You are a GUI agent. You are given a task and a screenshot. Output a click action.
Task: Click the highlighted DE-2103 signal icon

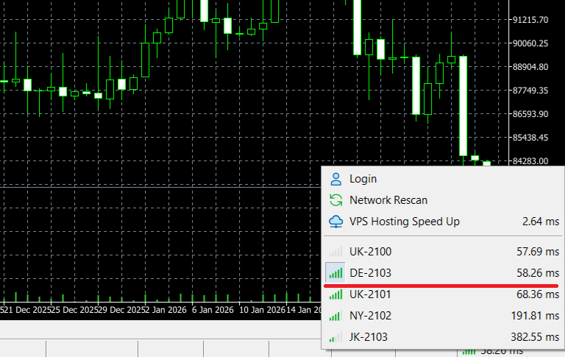335,273
